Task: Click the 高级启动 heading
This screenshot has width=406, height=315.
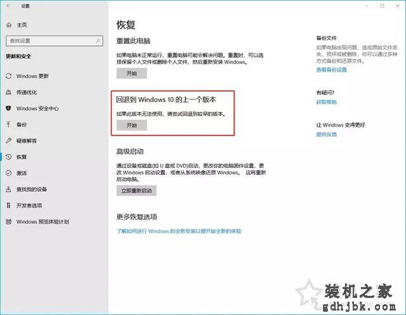Action: [x=129, y=151]
